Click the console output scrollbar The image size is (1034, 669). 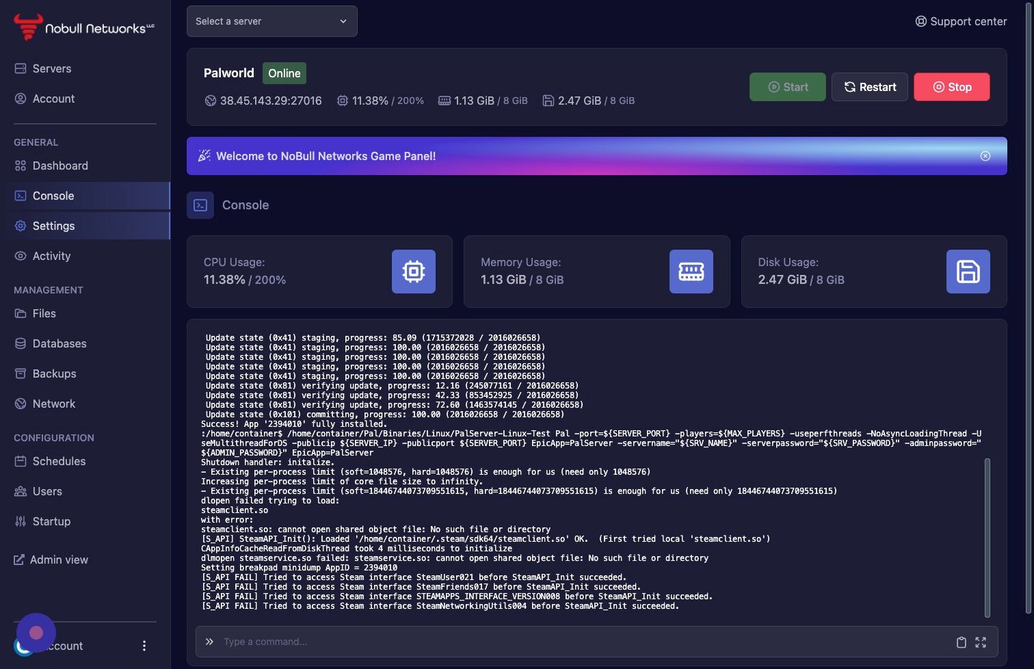coord(987,538)
